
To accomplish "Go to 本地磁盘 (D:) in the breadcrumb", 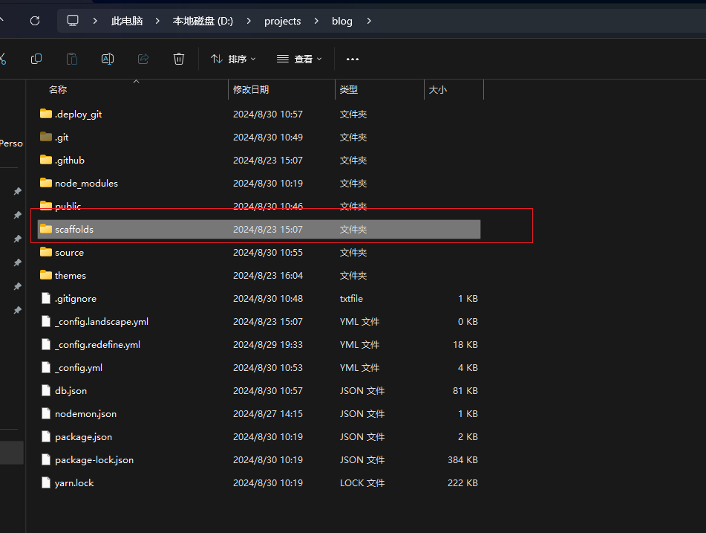I will 203,21.
